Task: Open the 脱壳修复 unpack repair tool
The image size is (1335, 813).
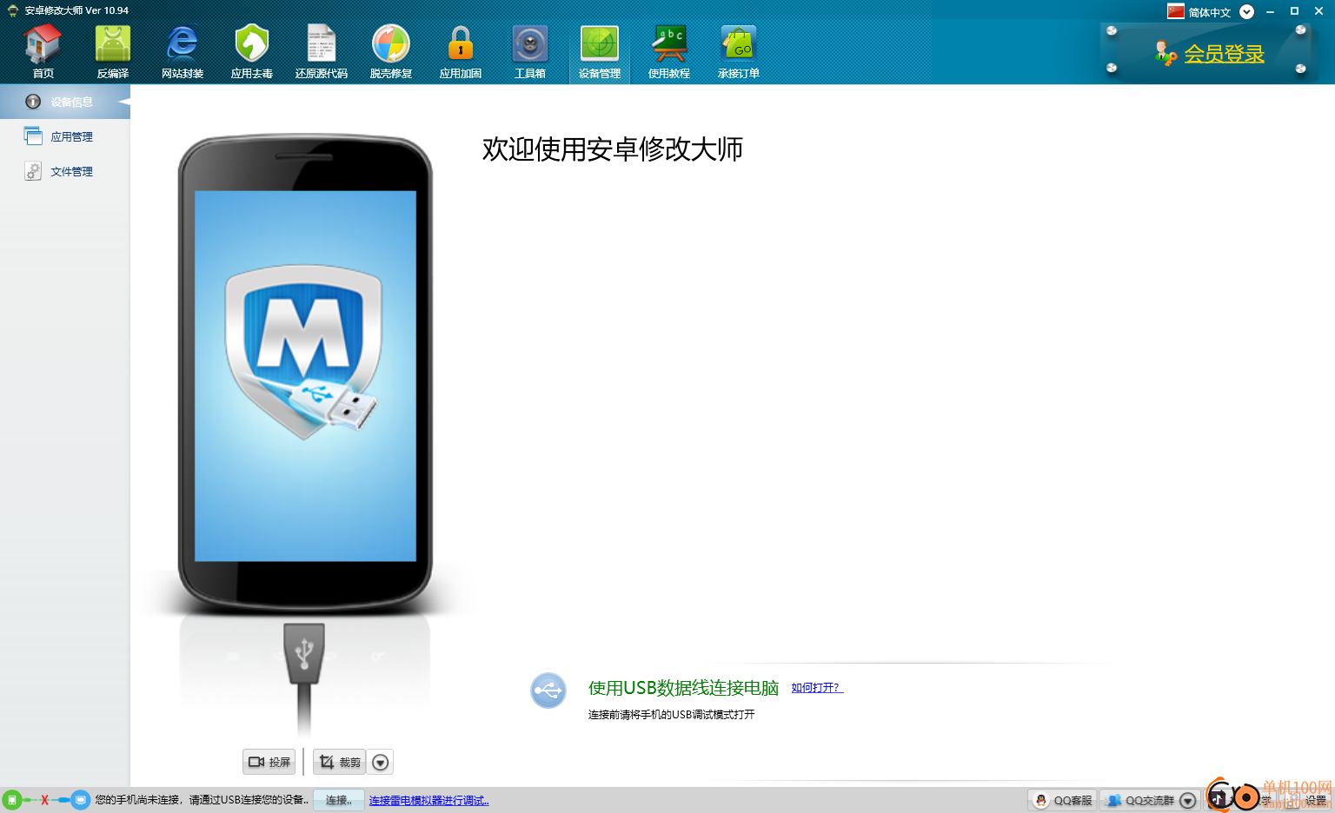Action: [391, 51]
